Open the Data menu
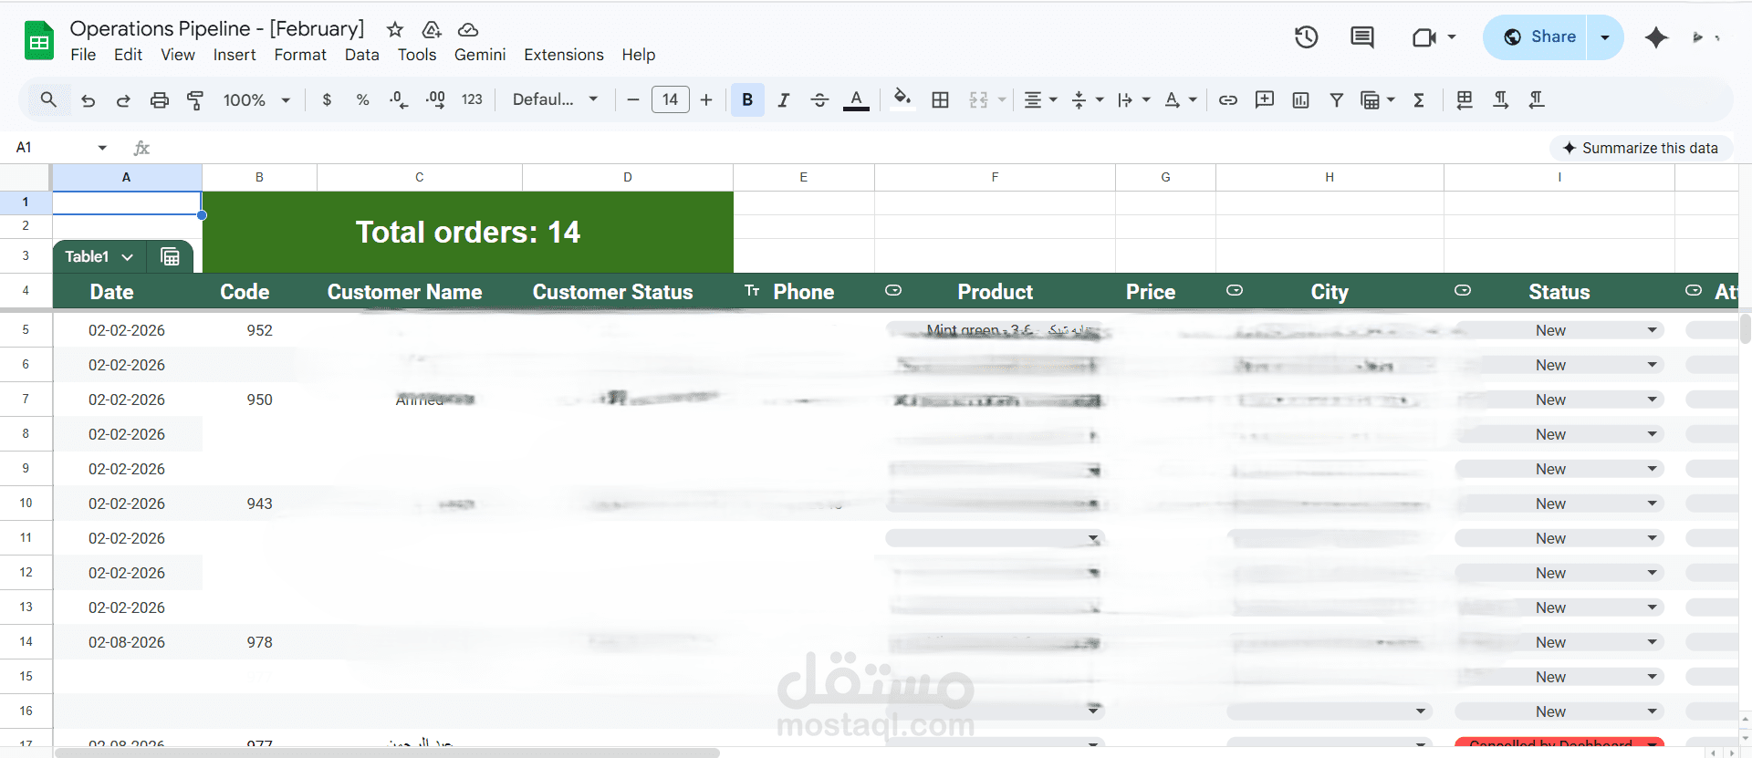The width and height of the screenshot is (1752, 758). tap(361, 55)
